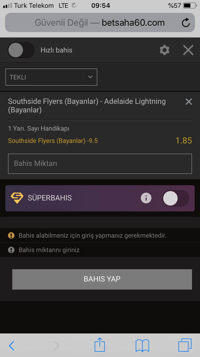Go back in Safari

(11, 346)
